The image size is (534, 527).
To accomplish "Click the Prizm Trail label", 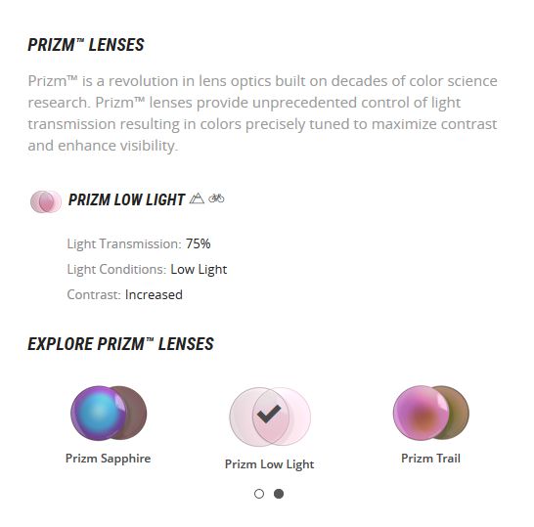I will point(430,459).
